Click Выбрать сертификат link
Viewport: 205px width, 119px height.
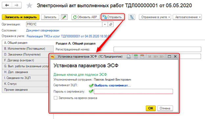[113, 85]
